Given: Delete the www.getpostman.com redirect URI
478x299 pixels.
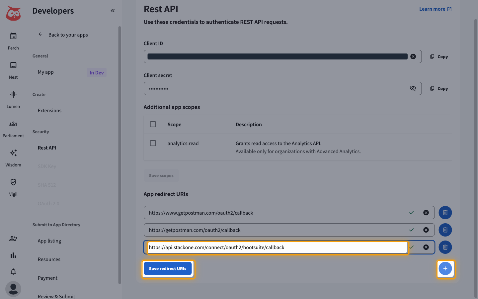Looking at the screenshot, I should click(445, 213).
